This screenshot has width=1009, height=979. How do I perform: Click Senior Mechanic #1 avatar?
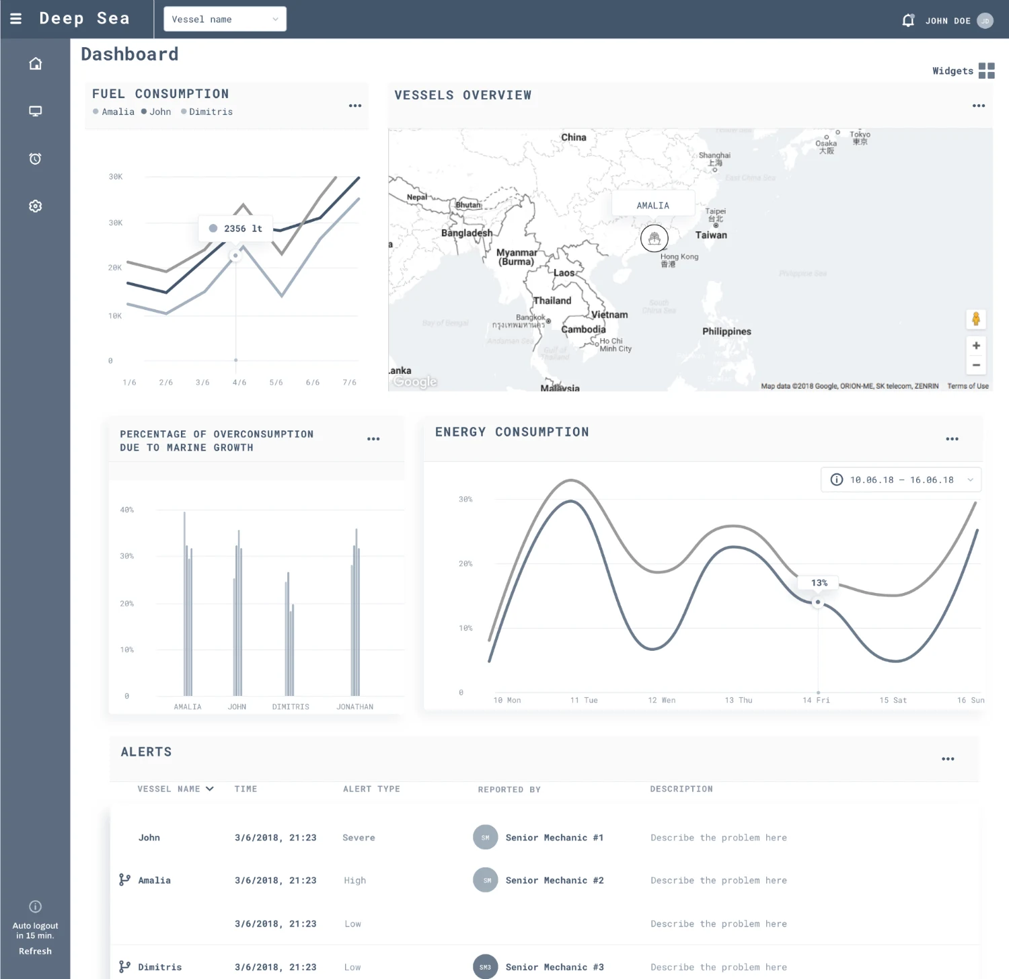point(486,837)
